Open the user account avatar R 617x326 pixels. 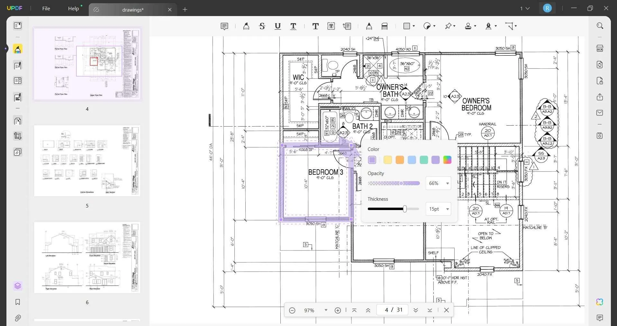tap(547, 8)
